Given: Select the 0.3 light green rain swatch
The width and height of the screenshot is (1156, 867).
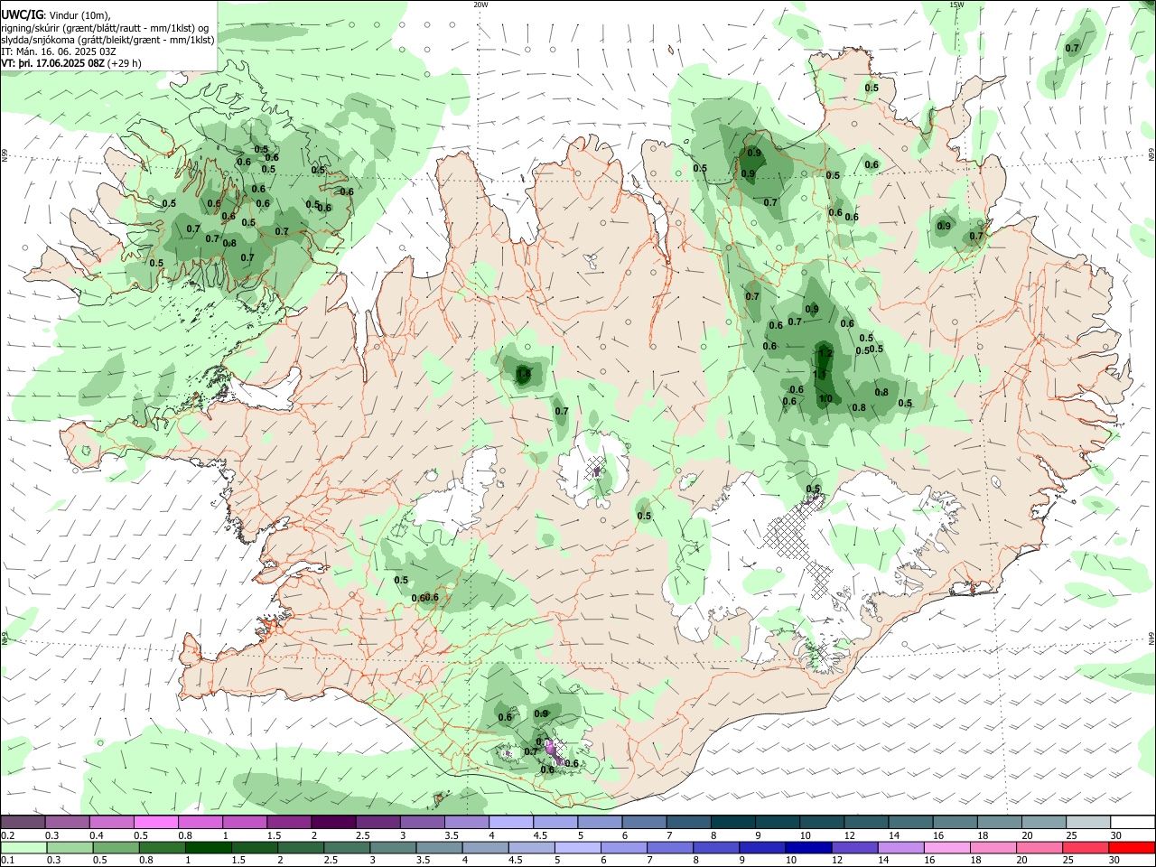Looking at the screenshot, I should 69,847.
